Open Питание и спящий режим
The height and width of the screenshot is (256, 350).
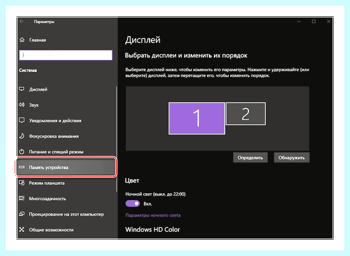pyautogui.click(x=56, y=152)
